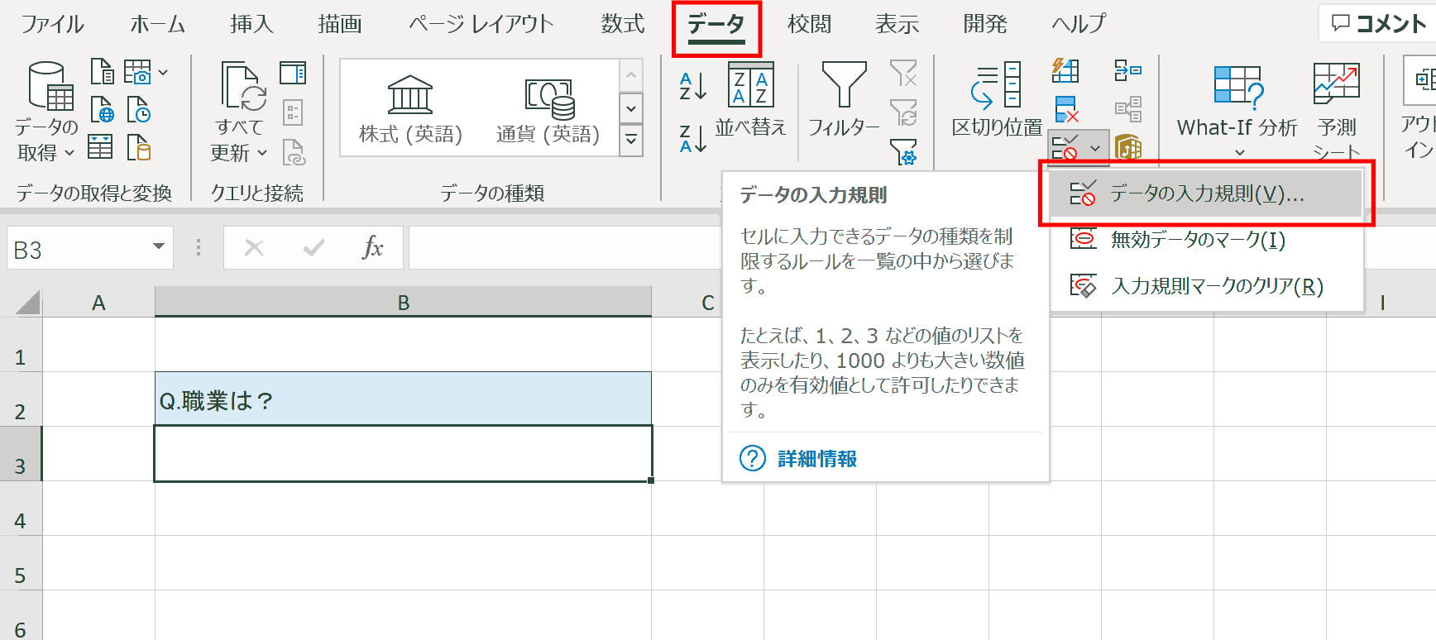Click the Relationships icon

pos(1128,109)
